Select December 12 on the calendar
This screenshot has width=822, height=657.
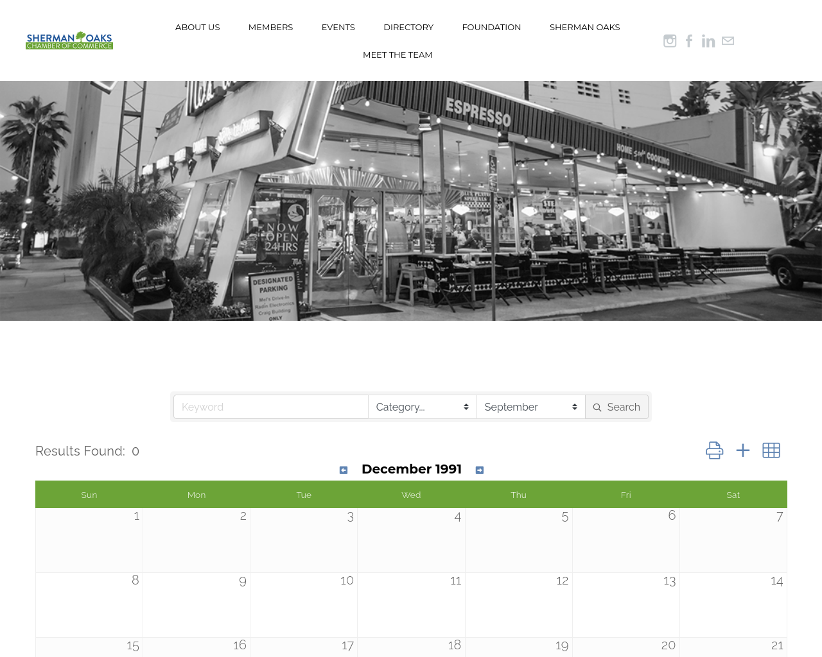[x=519, y=605]
